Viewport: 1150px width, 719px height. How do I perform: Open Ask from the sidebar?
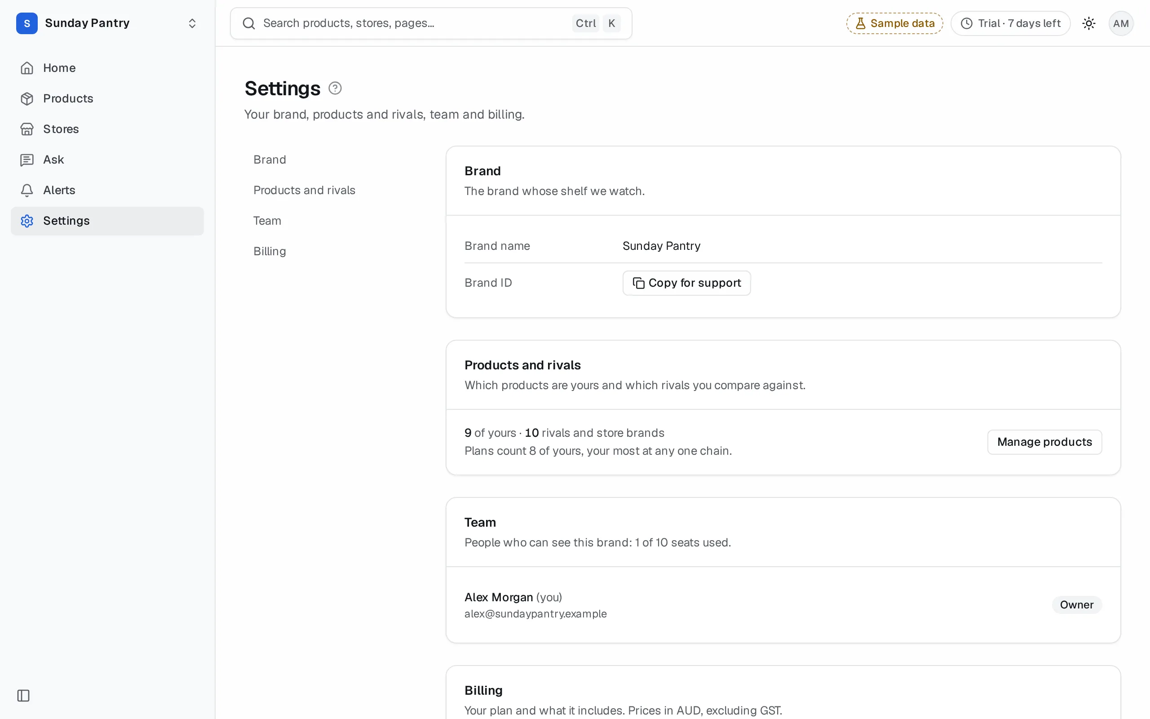pos(107,160)
